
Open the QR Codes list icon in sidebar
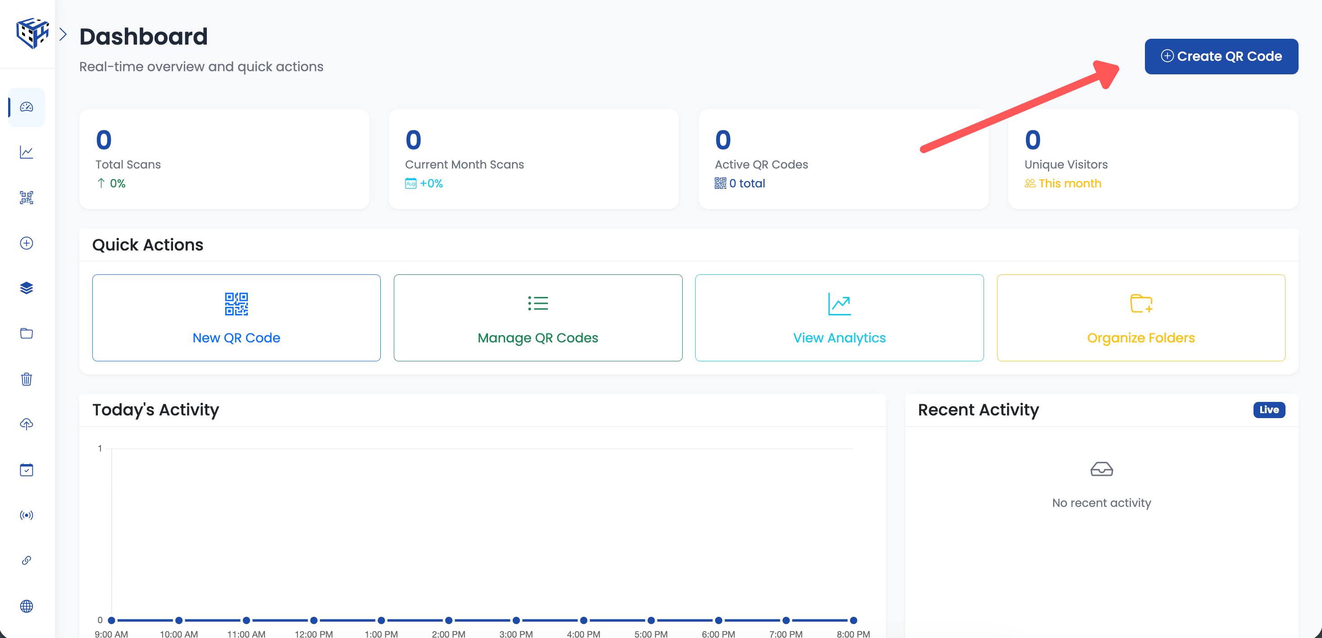[26, 198]
